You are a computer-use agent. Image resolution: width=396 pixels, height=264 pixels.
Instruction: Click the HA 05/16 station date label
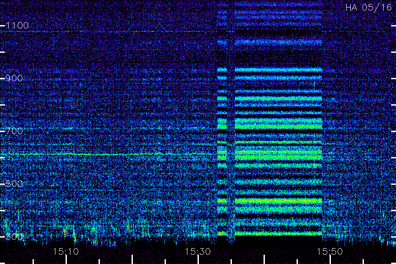coord(368,7)
